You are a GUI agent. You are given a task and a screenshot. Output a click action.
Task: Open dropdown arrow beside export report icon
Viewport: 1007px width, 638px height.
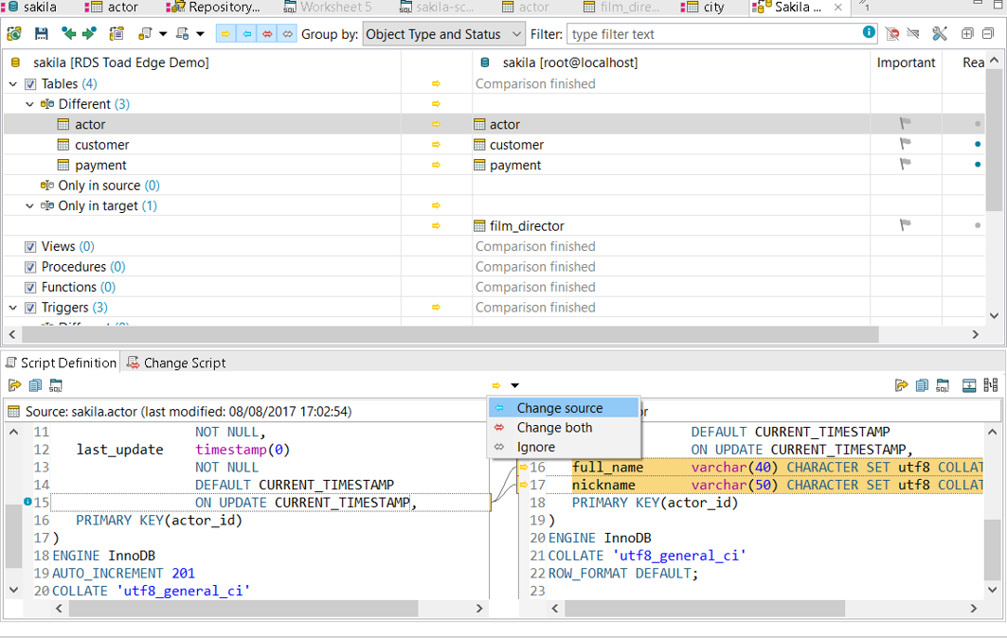tap(201, 34)
